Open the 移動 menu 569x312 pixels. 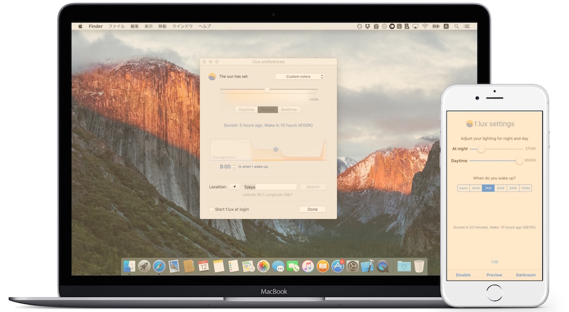pyautogui.click(x=162, y=26)
